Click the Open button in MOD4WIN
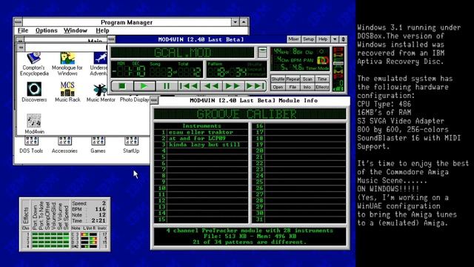474x267 pixels. pos(278,88)
